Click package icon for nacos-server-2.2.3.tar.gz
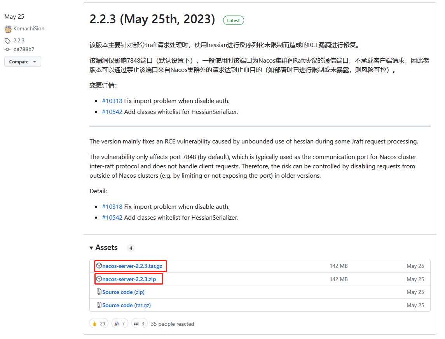Screen dimensions: 445x339 (x=99, y=266)
